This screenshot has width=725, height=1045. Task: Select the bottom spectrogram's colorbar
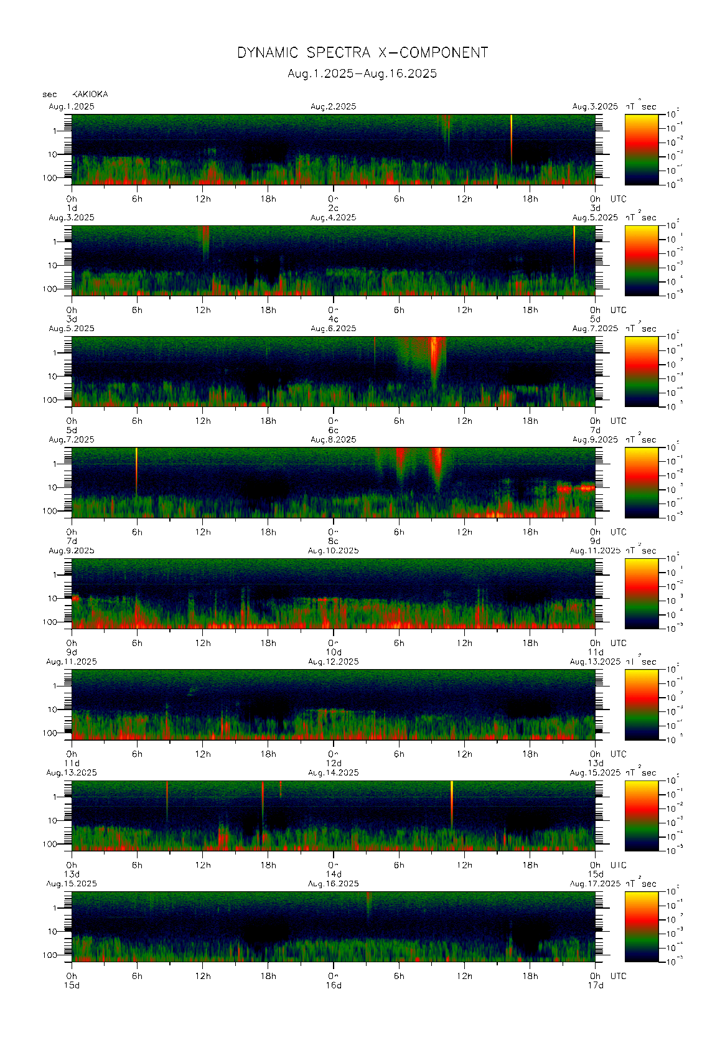pyautogui.click(x=641, y=926)
